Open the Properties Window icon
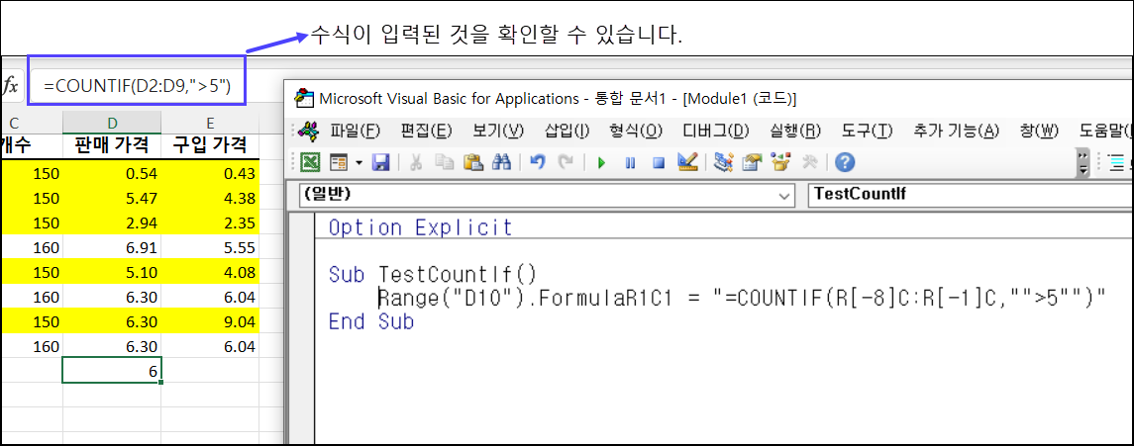The image size is (1134, 446). pos(752,163)
